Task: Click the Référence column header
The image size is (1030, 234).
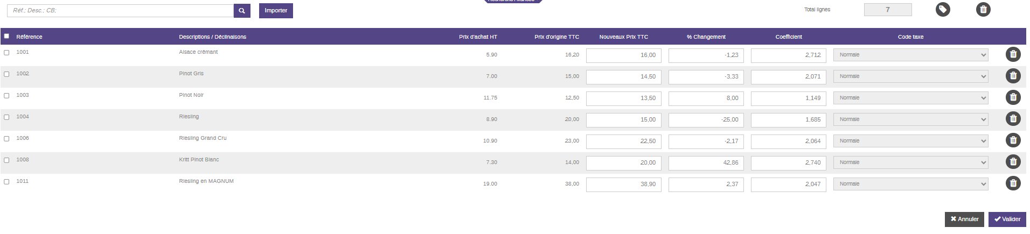Action: click(x=29, y=37)
